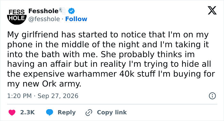Click the Fesshole display name
The height and width of the screenshot is (121, 224).
point(44,11)
